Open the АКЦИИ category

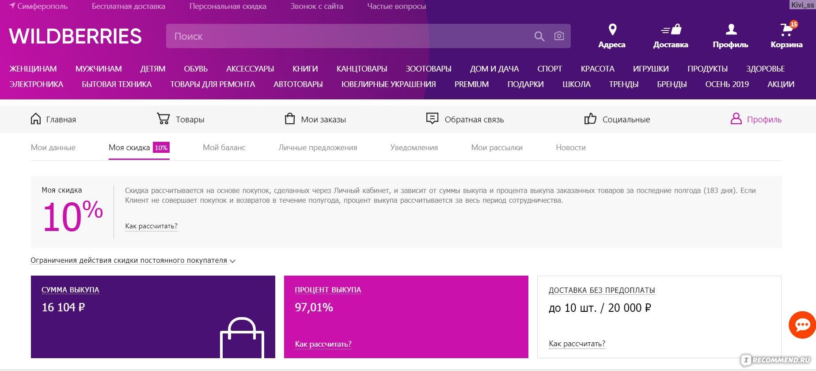tap(781, 84)
